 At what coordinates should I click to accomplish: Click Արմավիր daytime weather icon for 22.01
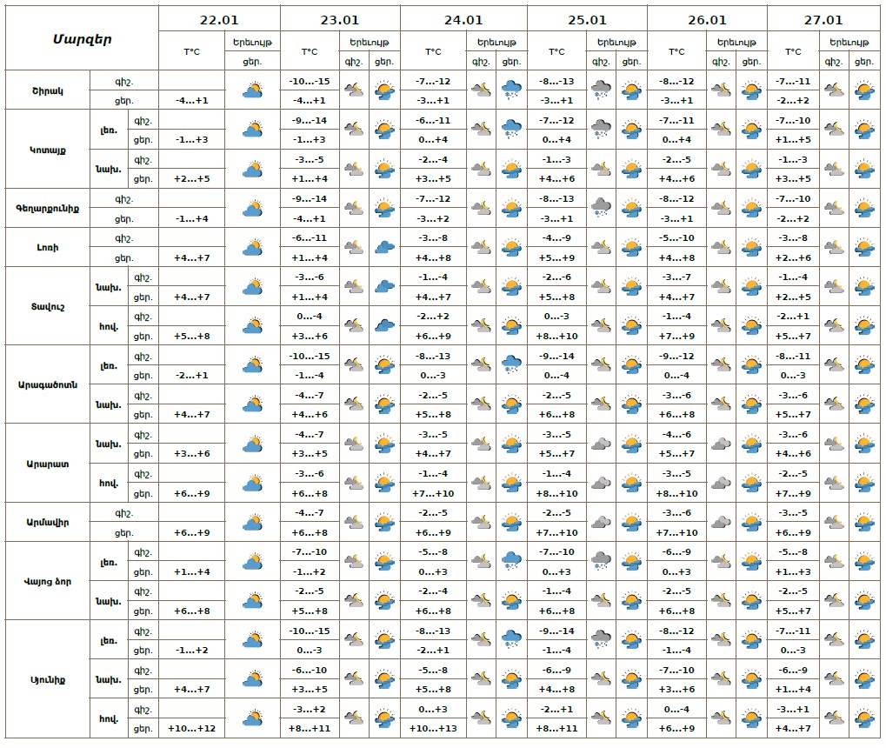click(252, 523)
